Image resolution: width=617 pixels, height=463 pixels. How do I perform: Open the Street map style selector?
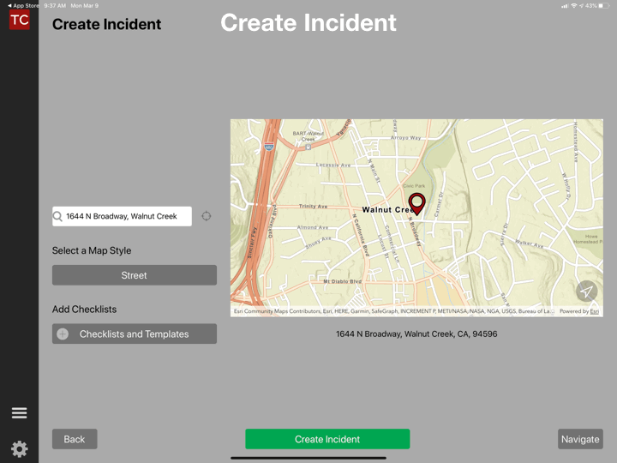pyautogui.click(x=135, y=275)
